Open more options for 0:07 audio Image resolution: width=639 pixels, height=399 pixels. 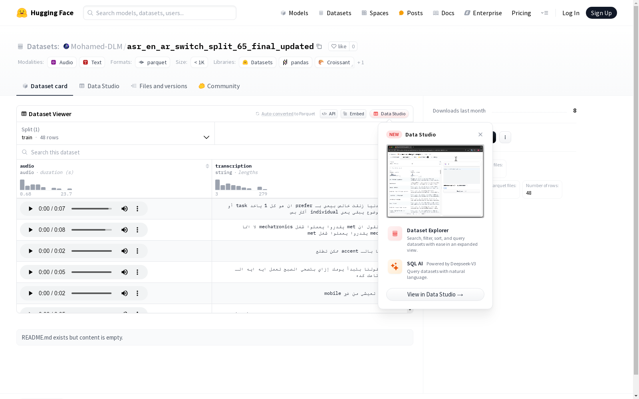pos(137,209)
